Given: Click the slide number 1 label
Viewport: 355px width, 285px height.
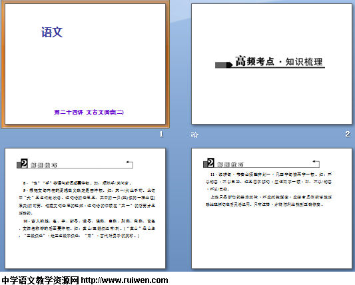Looking at the screenshot, I should pos(161,135).
